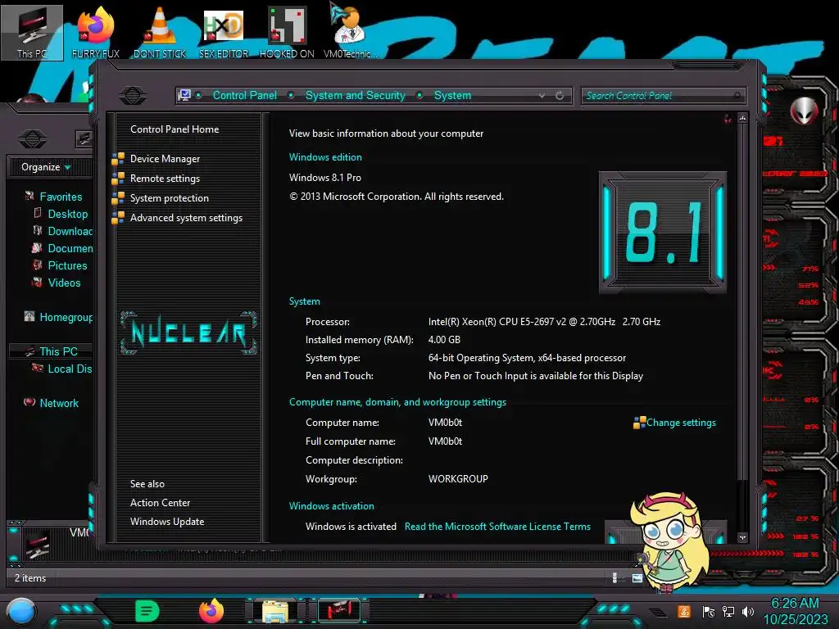
Task: Open System protection link
Action: pyautogui.click(x=169, y=198)
